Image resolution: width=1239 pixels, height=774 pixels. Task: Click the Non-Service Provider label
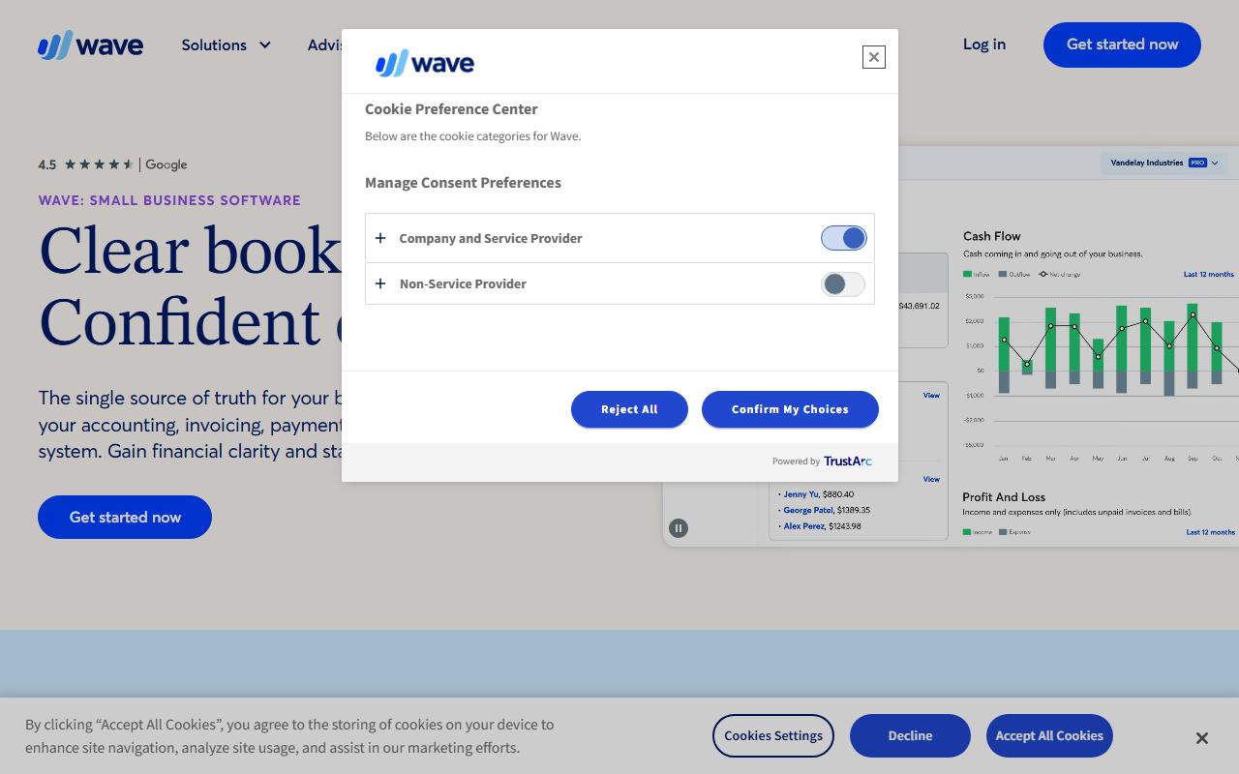click(x=463, y=283)
